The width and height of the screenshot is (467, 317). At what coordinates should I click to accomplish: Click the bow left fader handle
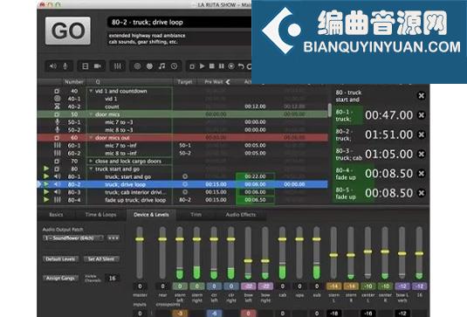248,261
